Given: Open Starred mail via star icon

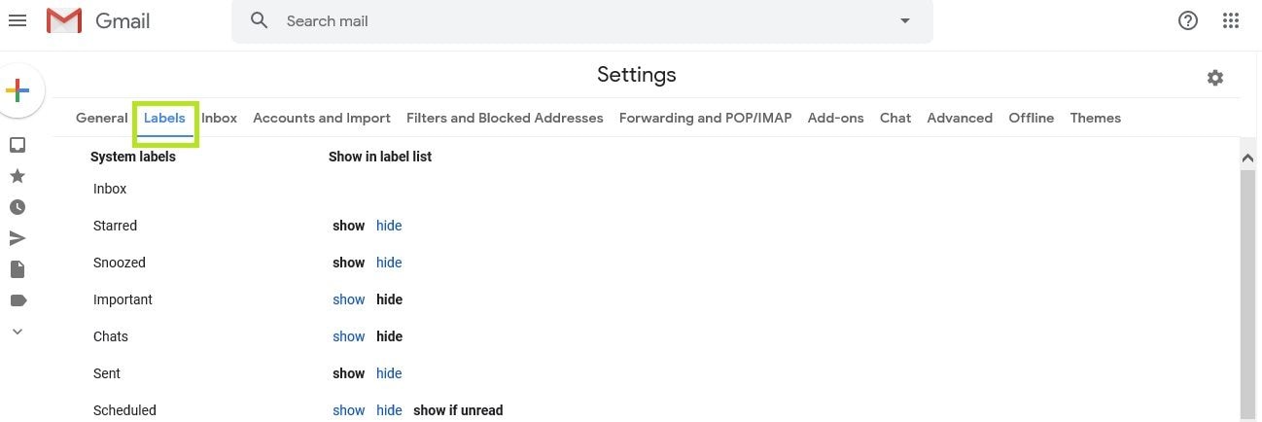Looking at the screenshot, I should coord(18,176).
